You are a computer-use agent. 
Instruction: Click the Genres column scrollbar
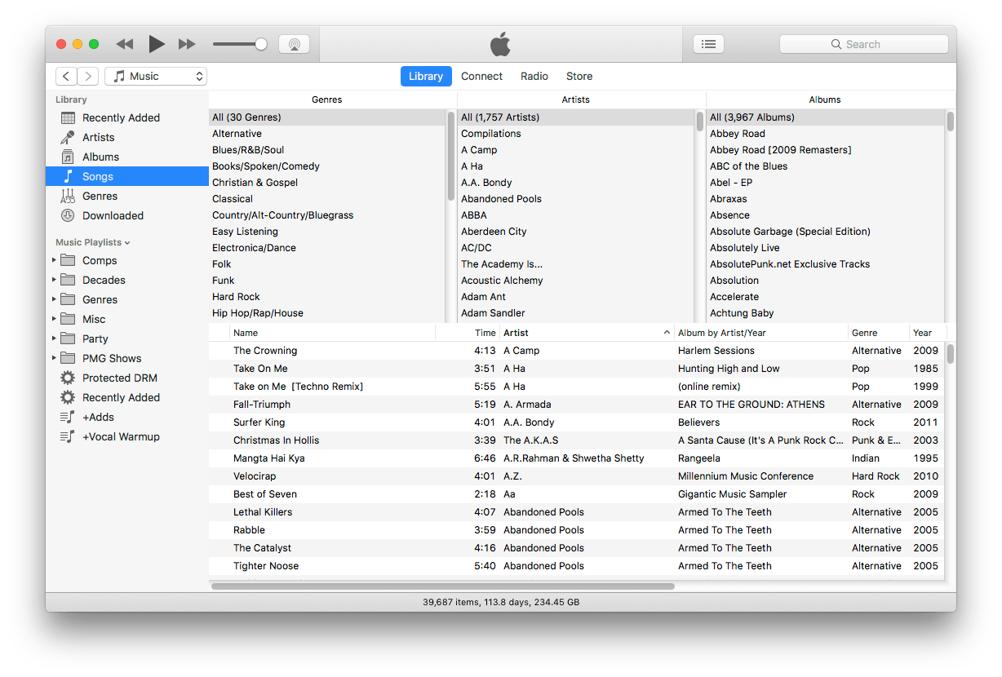(x=451, y=156)
